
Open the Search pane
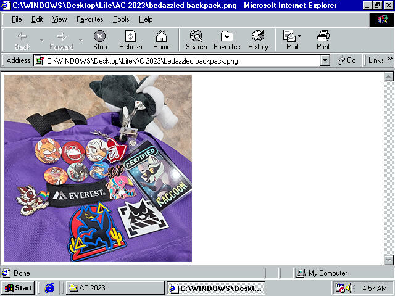pos(196,40)
